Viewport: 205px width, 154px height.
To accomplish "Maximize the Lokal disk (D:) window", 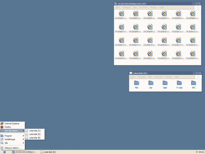I will (197, 73).
